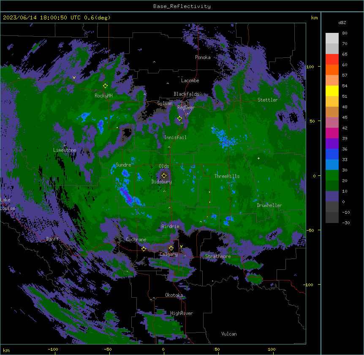The width and height of the screenshot is (364, 355).
Task: Click the ThreeHills label
Action: (x=227, y=176)
